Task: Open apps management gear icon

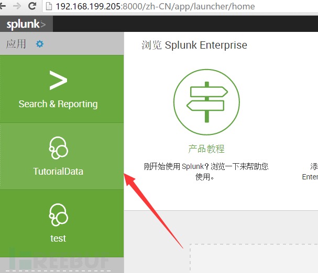Action: point(39,44)
